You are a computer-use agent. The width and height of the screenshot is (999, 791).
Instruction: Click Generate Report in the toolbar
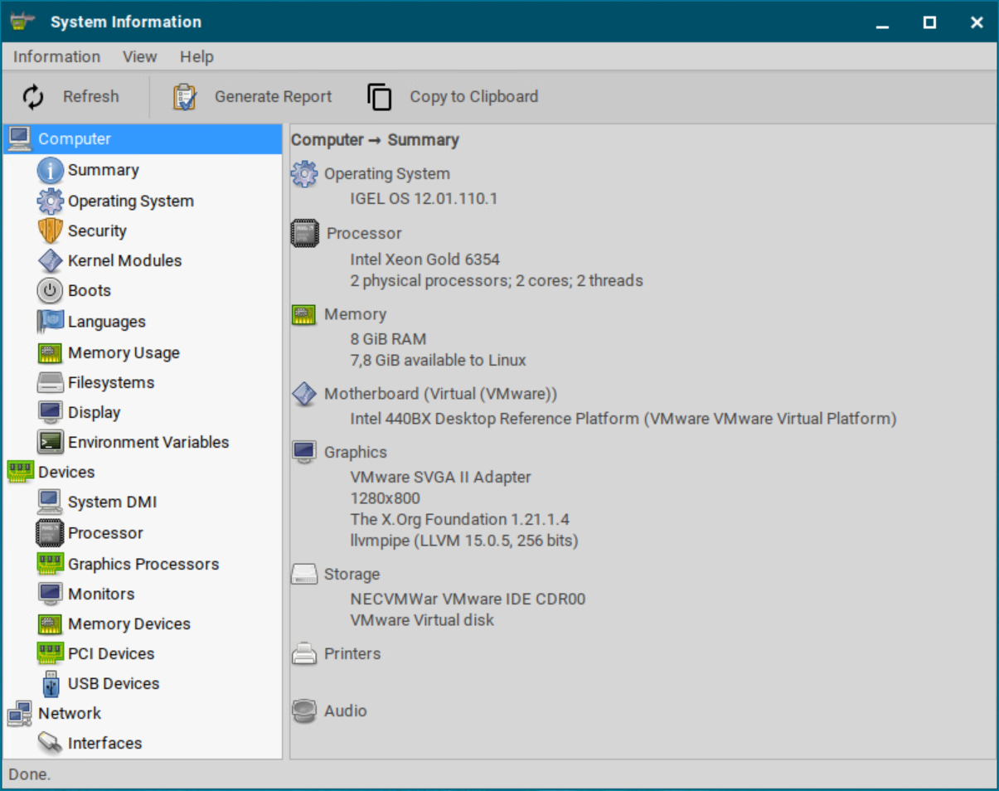pyautogui.click(x=253, y=96)
